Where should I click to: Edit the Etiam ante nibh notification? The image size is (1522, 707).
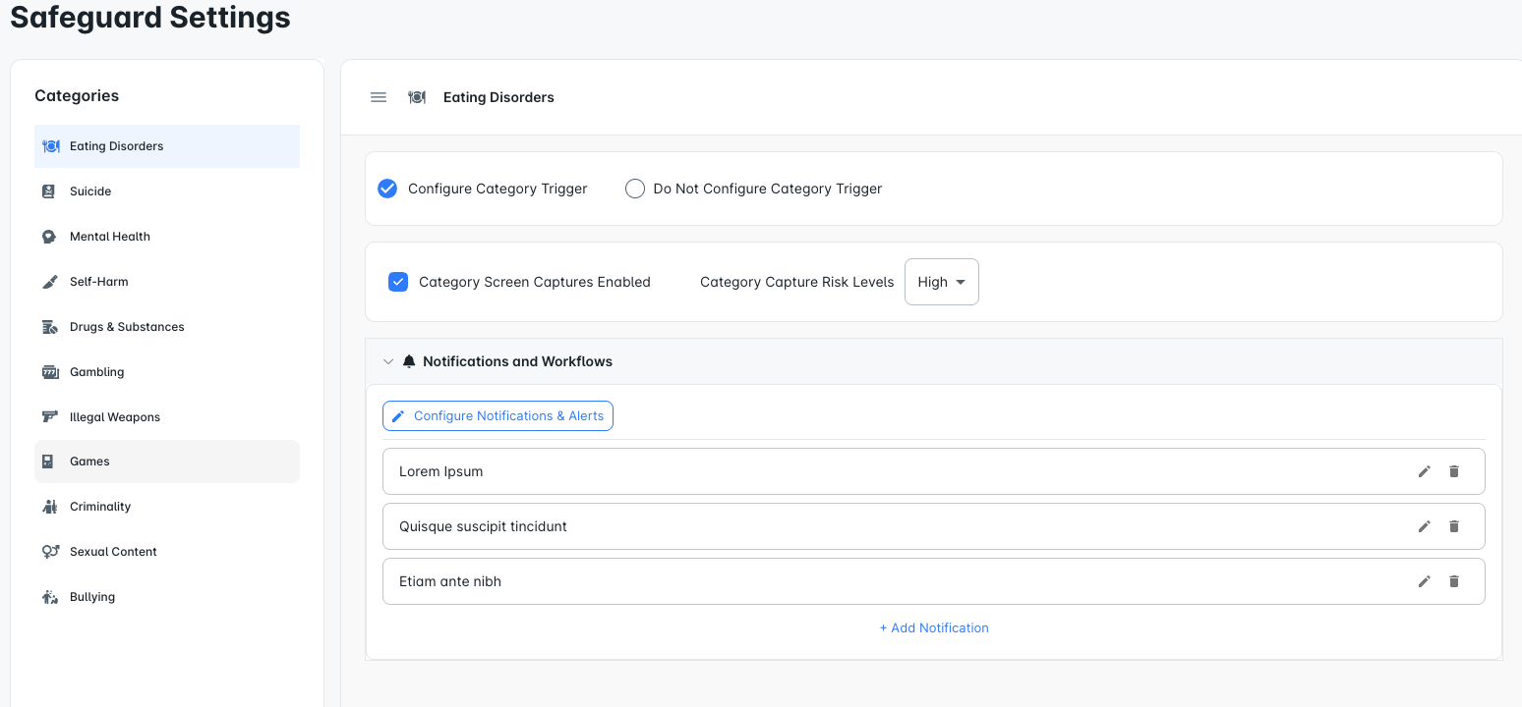pyautogui.click(x=1424, y=581)
